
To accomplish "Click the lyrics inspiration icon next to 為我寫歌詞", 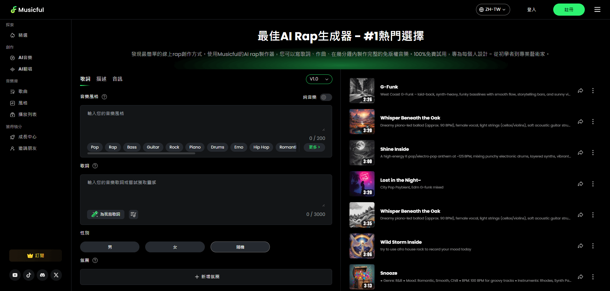I will [x=133, y=214].
